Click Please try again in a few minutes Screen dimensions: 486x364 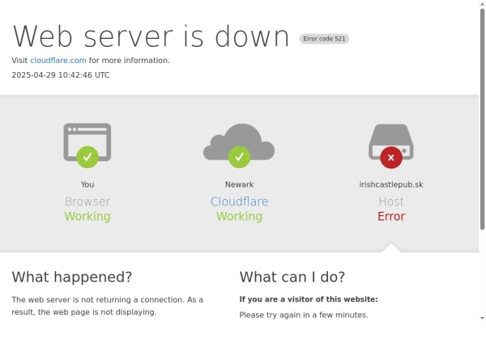(304, 315)
